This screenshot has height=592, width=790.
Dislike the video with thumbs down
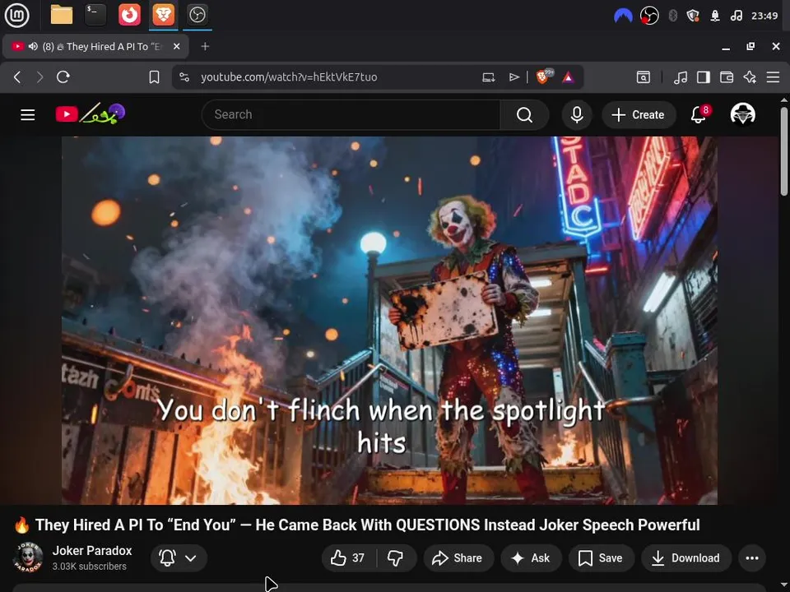pyautogui.click(x=396, y=557)
